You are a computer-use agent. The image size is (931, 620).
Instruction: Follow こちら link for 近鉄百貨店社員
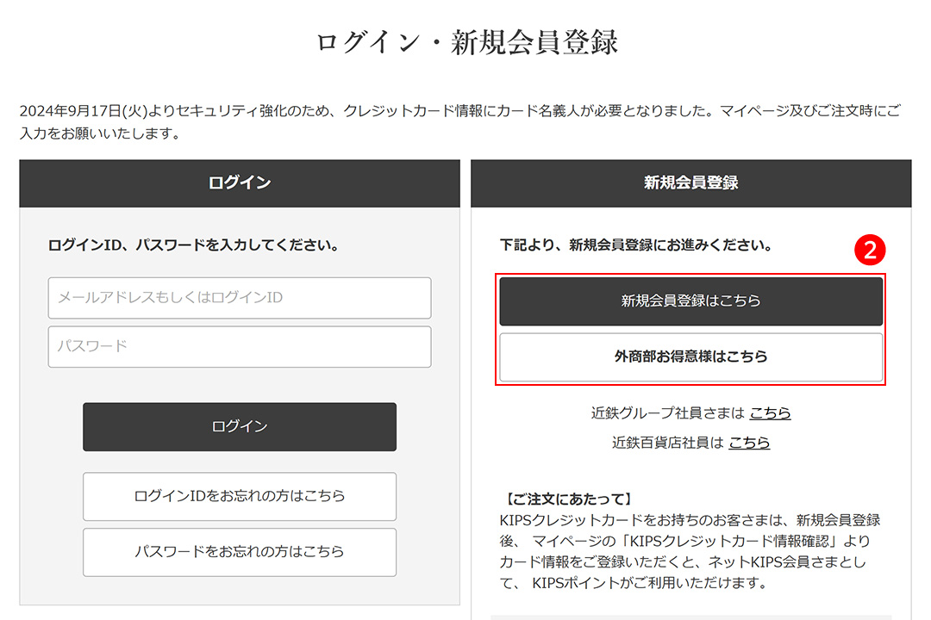749,443
